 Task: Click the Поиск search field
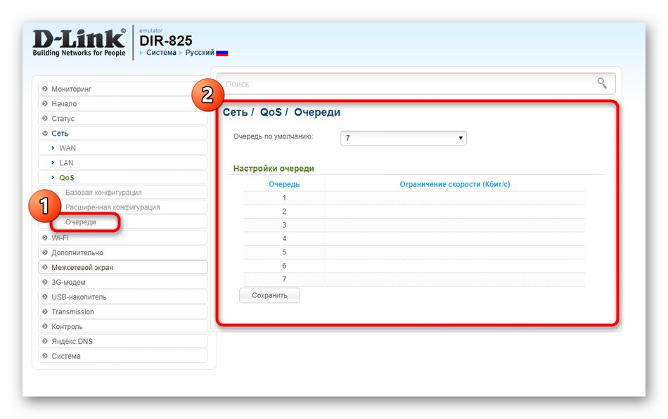(416, 84)
